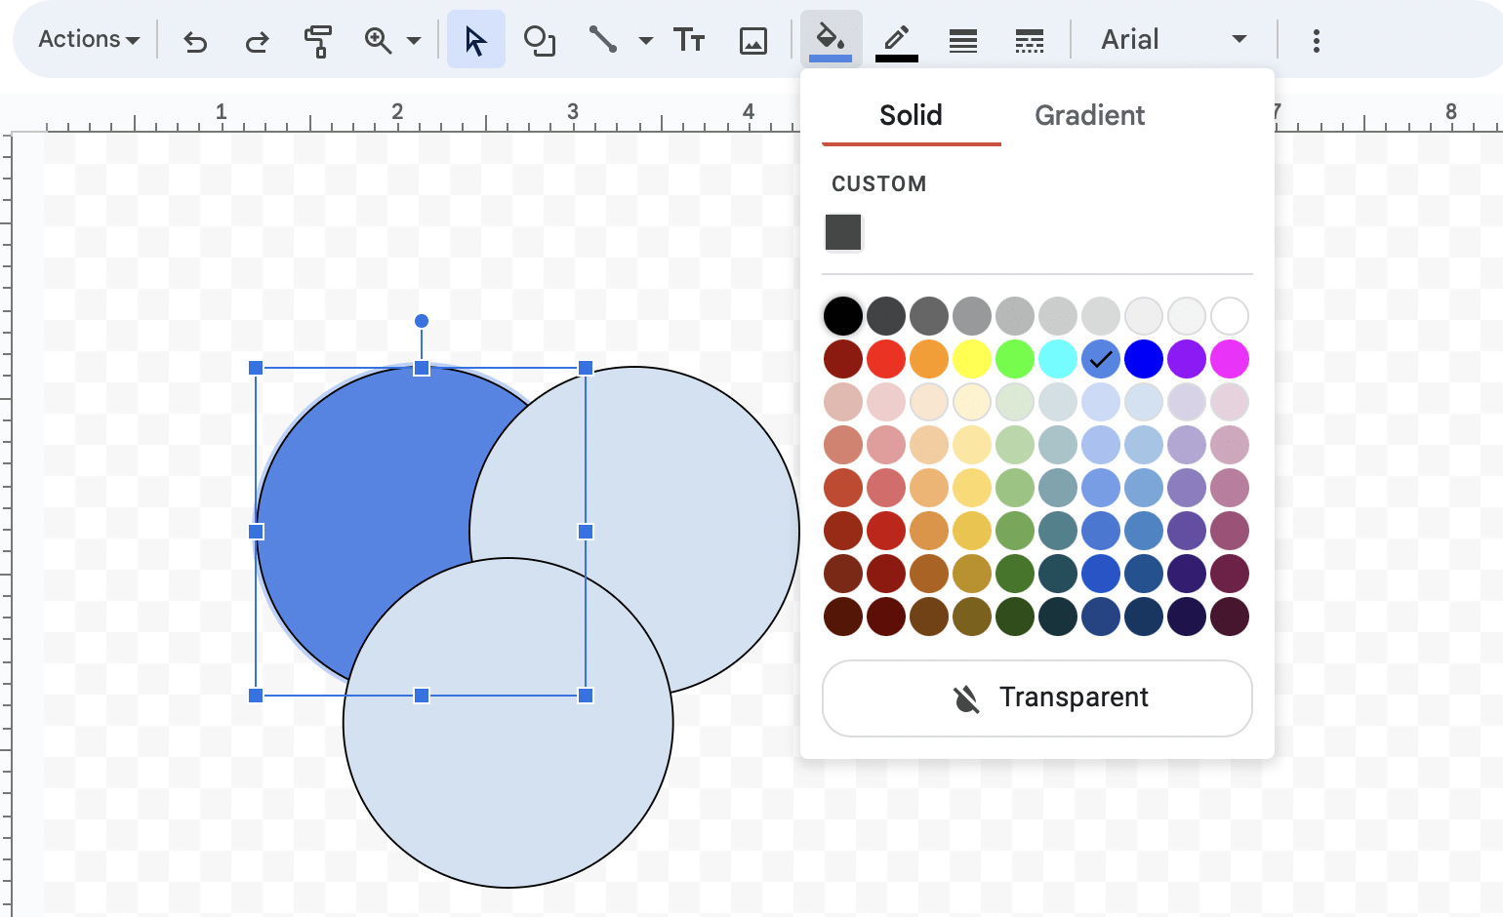1503x917 pixels.
Task: Make the fill Transparent
Action: (x=1036, y=698)
